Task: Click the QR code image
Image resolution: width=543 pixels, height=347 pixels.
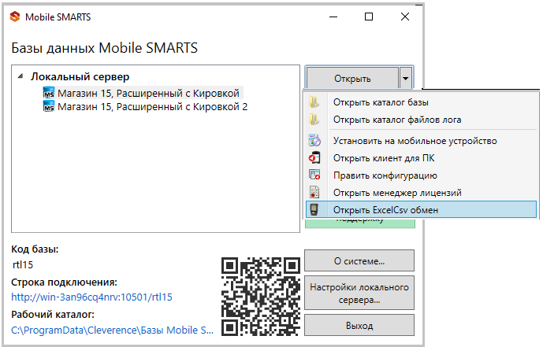Action: tap(261, 297)
